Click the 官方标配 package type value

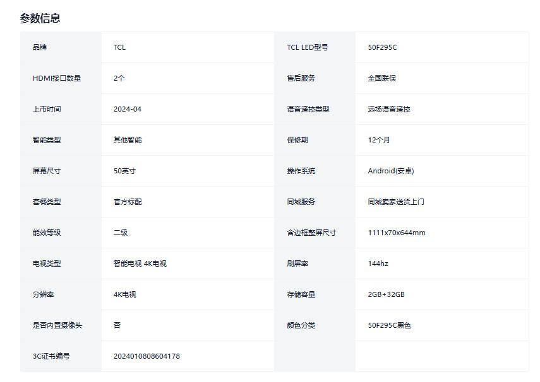(x=127, y=202)
